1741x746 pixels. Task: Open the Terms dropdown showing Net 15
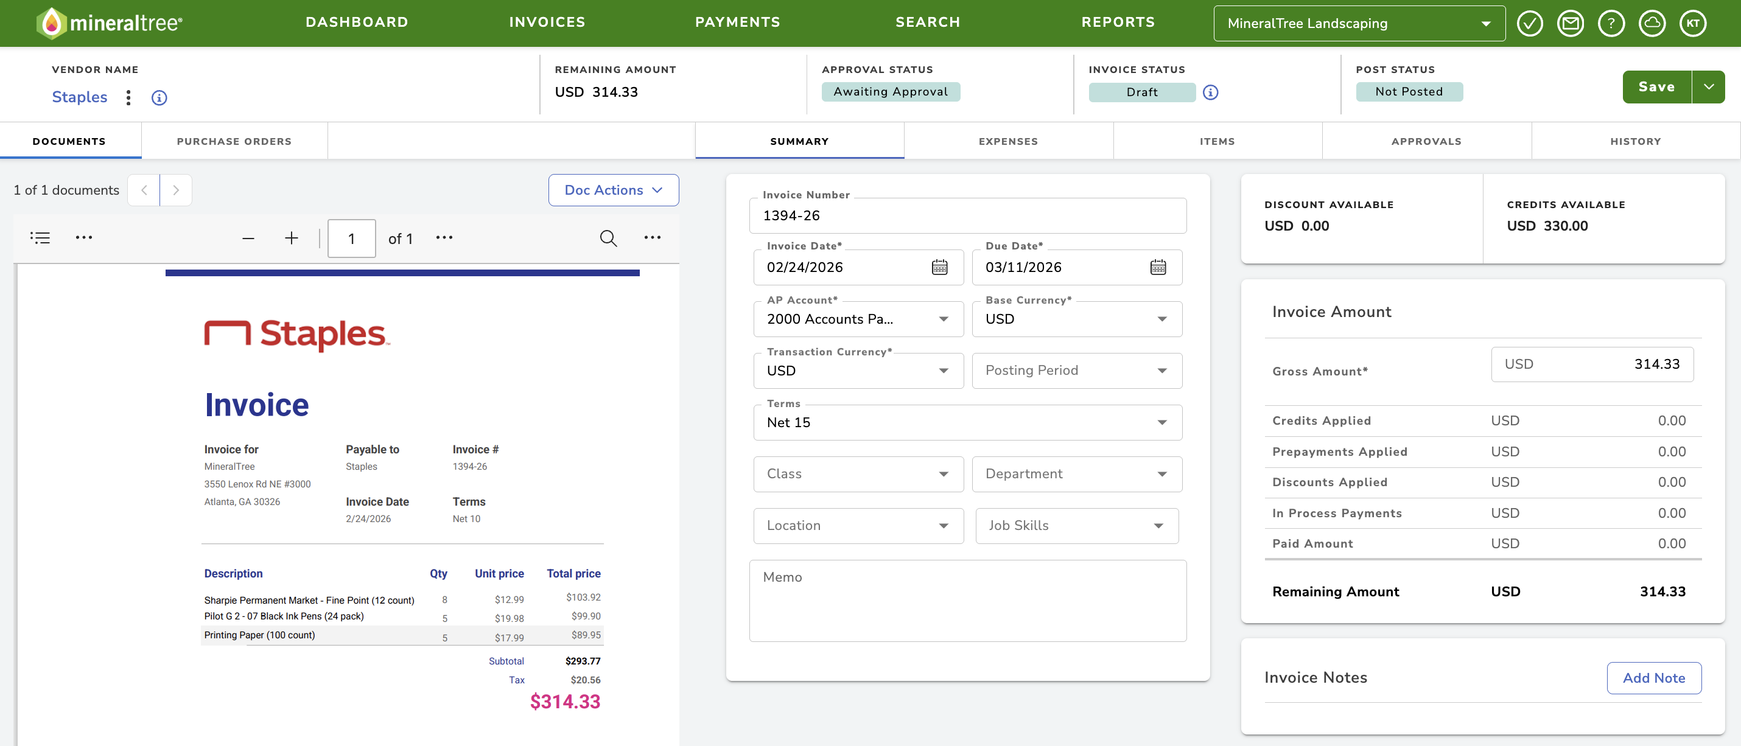click(968, 422)
